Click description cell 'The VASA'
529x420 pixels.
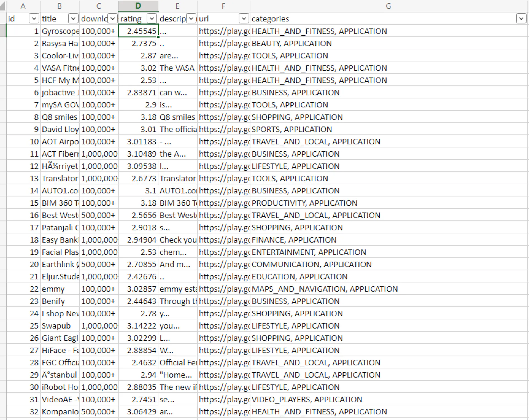[178, 68]
